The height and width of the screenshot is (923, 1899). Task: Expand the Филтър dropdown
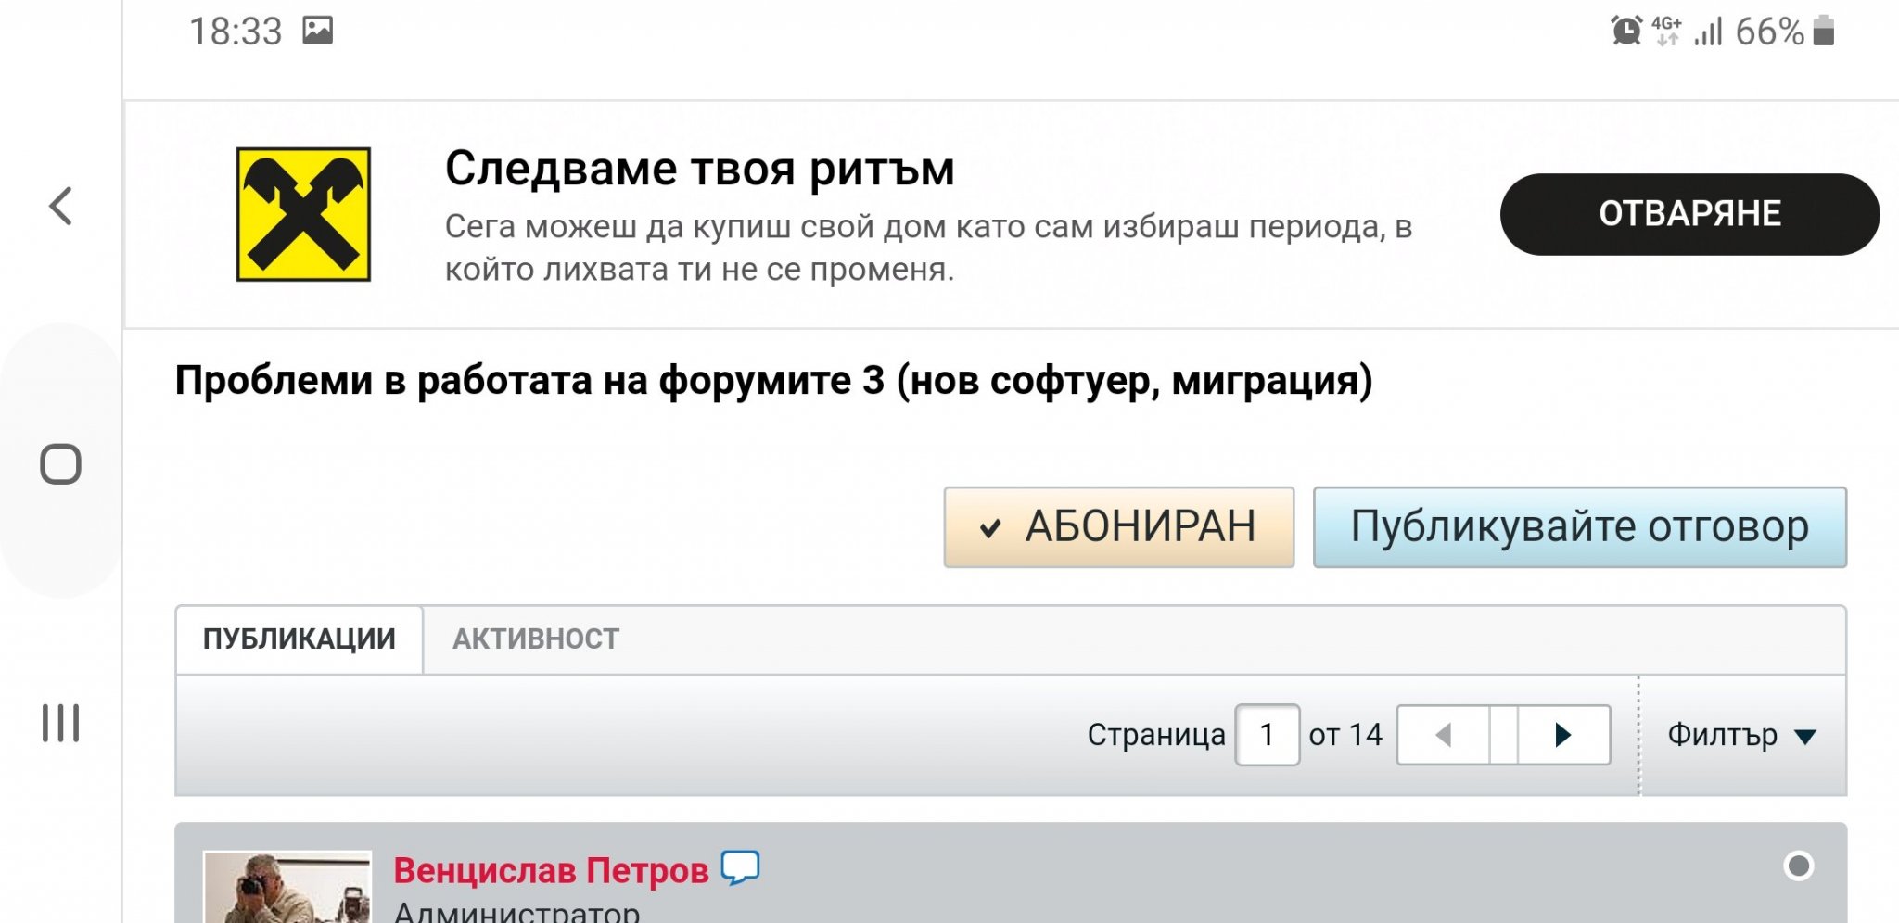point(1741,736)
